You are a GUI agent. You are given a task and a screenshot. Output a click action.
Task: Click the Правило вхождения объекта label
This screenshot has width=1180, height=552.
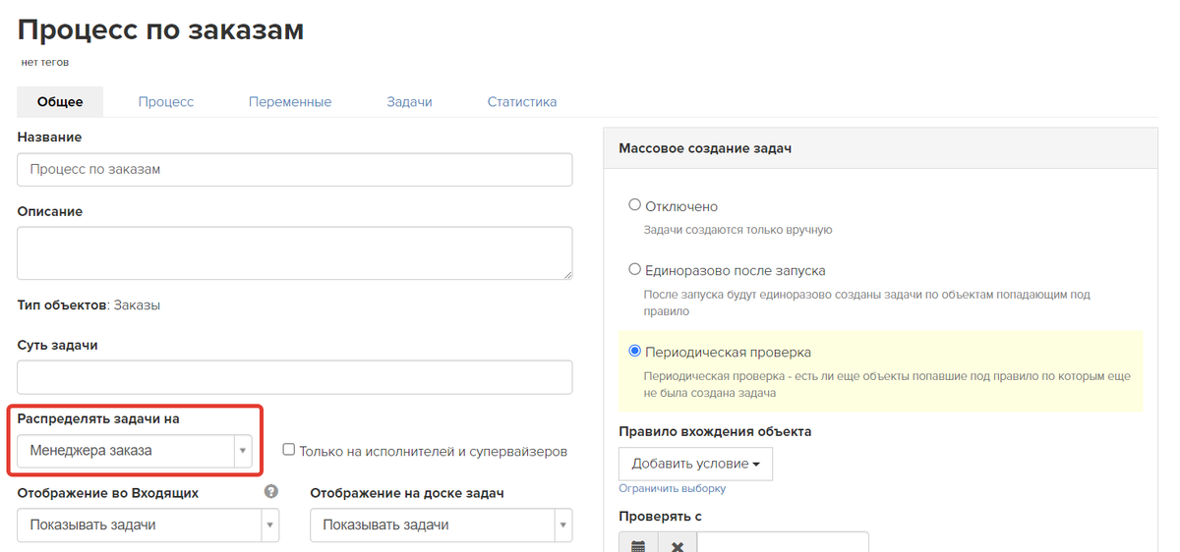click(x=715, y=431)
